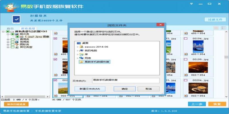Viewport: 229px width, 114px height.
Task: Click the 过滤文件 button
Action: (215, 19)
